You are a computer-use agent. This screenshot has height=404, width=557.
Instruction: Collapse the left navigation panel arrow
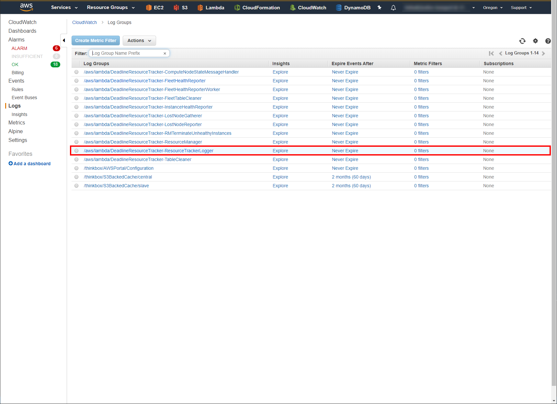click(x=64, y=40)
